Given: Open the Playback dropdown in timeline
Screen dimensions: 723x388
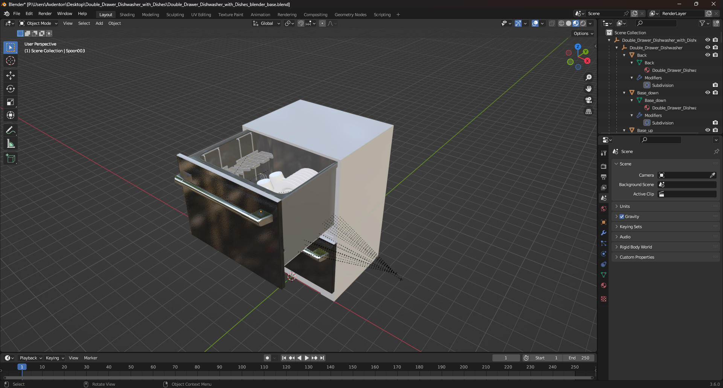Looking at the screenshot, I should 31,358.
